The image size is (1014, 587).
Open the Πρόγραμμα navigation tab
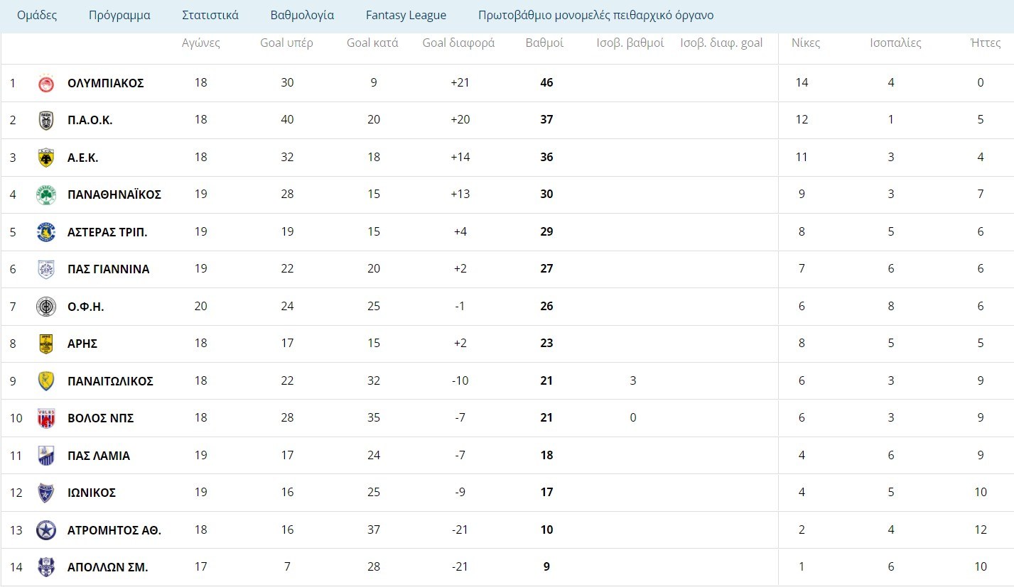point(119,15)
